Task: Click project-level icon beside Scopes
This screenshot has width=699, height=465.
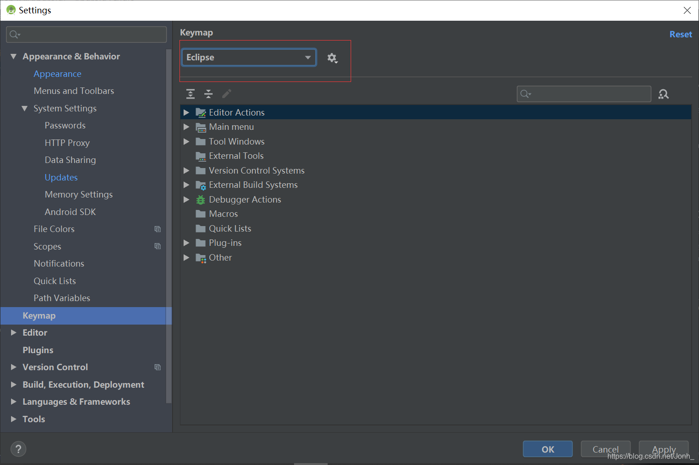Action: [x=157, y=246]
